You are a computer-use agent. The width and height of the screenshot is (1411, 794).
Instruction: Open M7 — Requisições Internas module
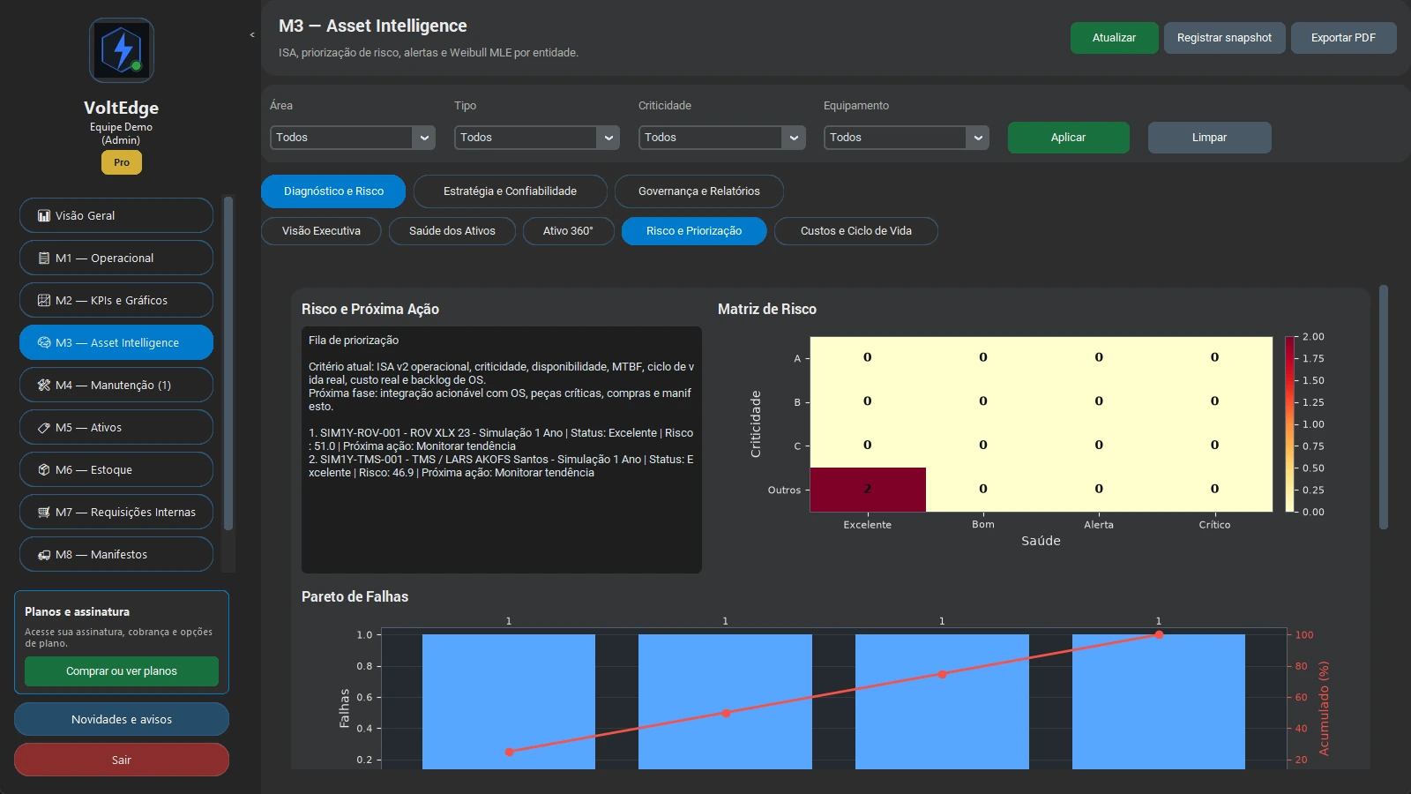tap(116, 512)
